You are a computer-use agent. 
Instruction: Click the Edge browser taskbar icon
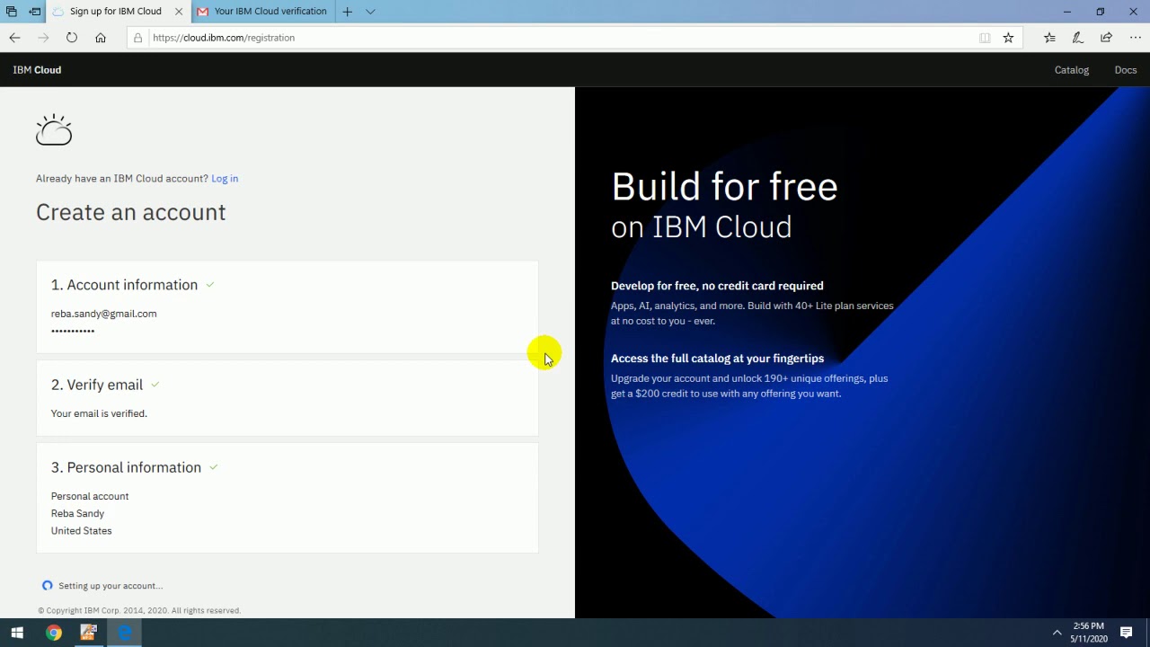(124, 633)
